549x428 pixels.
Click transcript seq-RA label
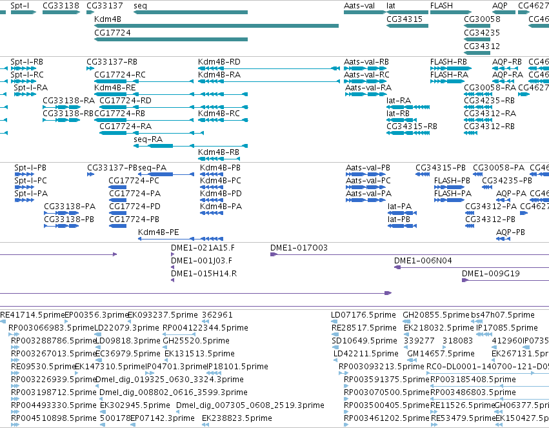point(148,139)
